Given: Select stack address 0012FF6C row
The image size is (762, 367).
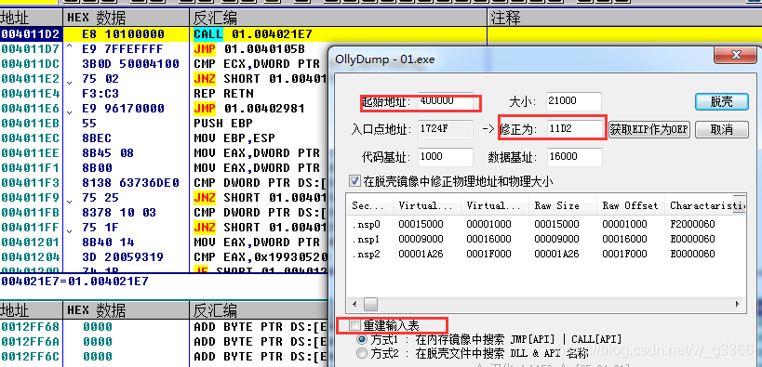Looking at the screenshot, I should point(30,357).
